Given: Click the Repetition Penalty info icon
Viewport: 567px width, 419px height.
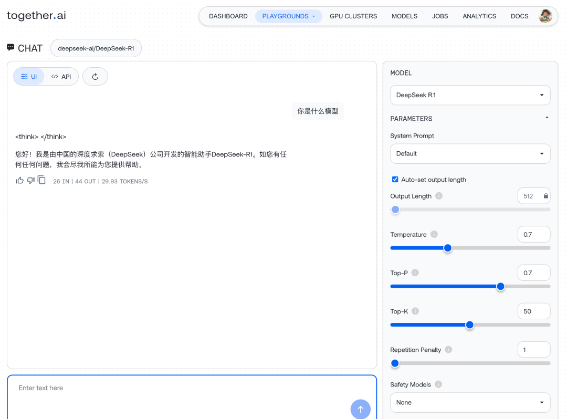Looking at the screenshot, I should click(x=448, y=350).
